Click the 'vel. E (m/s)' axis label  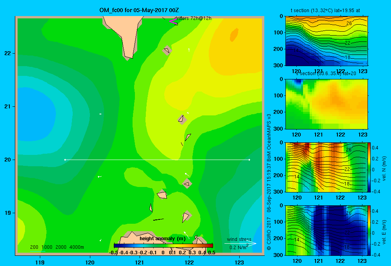click(x=384, y=232)
